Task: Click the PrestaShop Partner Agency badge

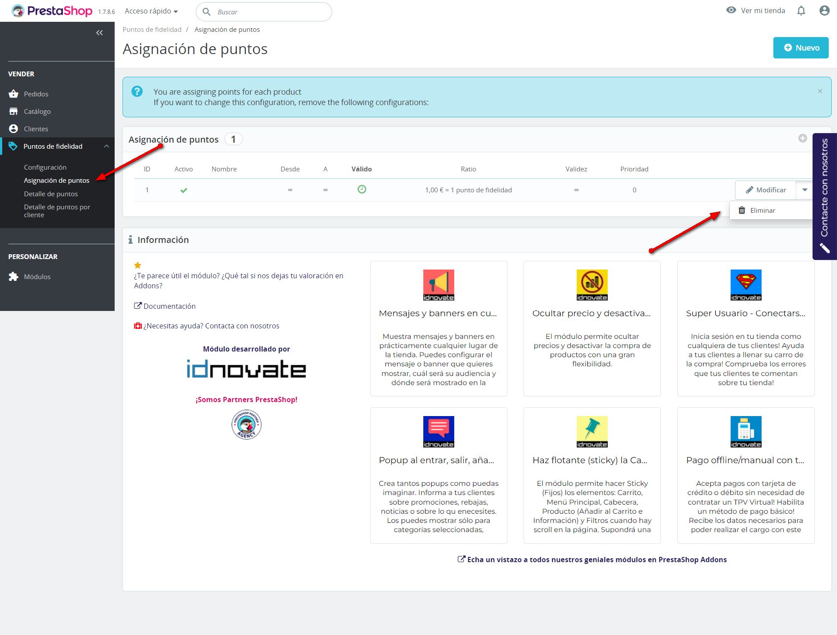Action: 246,424
